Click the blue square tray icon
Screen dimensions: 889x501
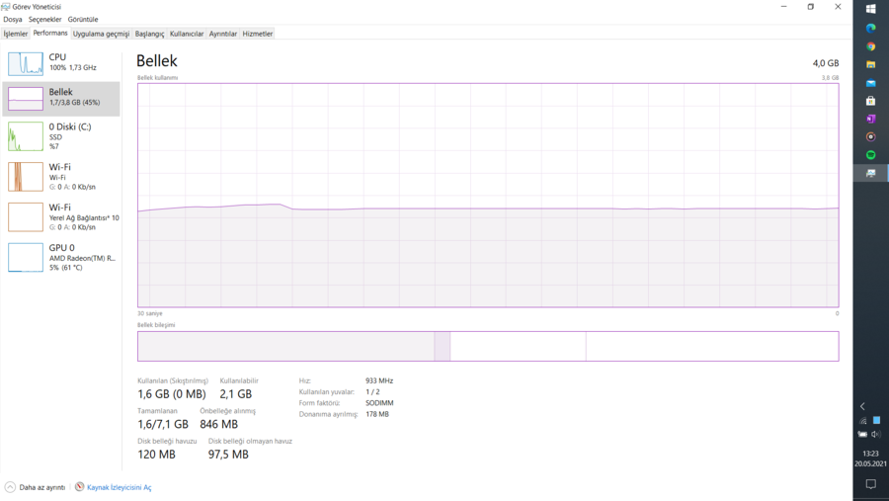[876, 420]
